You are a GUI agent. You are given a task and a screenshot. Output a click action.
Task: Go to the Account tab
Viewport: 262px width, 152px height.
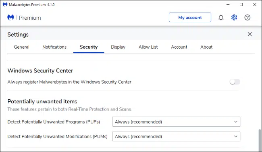coord(179,47)
